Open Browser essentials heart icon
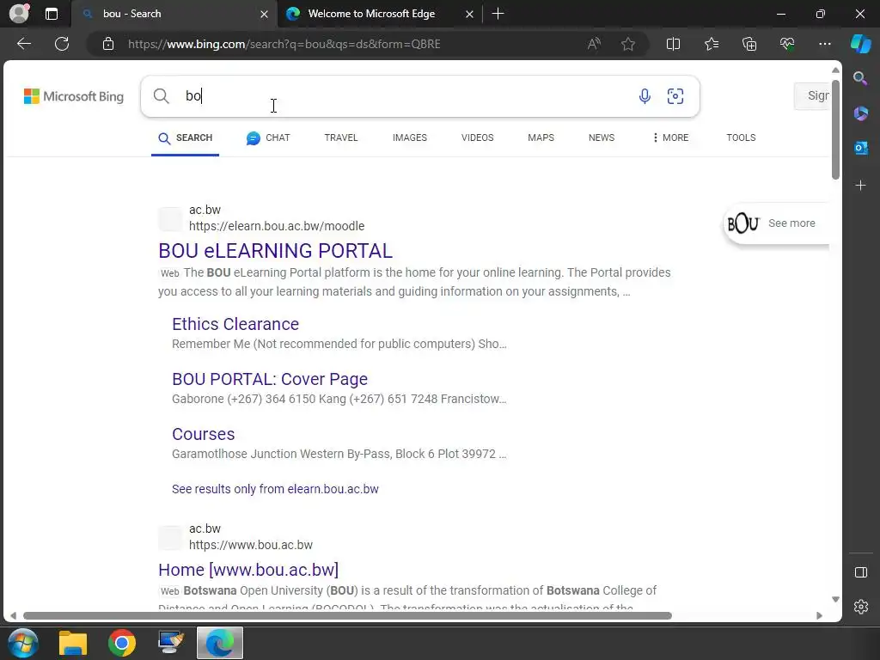880x660 pixels. [787, 44]
